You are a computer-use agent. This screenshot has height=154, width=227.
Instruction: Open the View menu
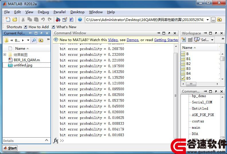29,12
